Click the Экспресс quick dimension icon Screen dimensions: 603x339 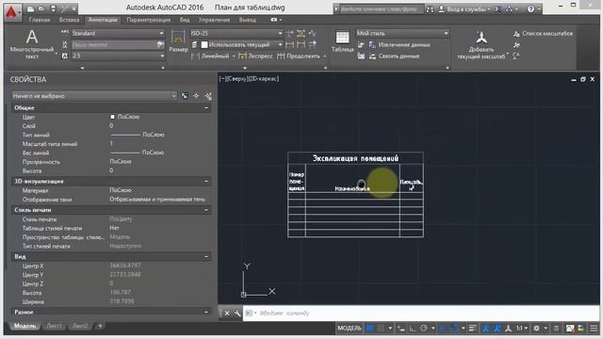[242, 56]
